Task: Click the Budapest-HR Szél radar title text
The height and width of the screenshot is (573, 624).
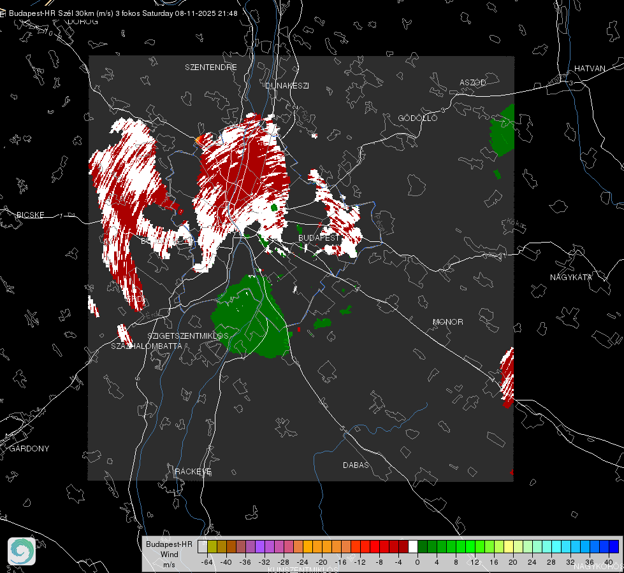Action: pyautogui.click(x=123, y=13)
